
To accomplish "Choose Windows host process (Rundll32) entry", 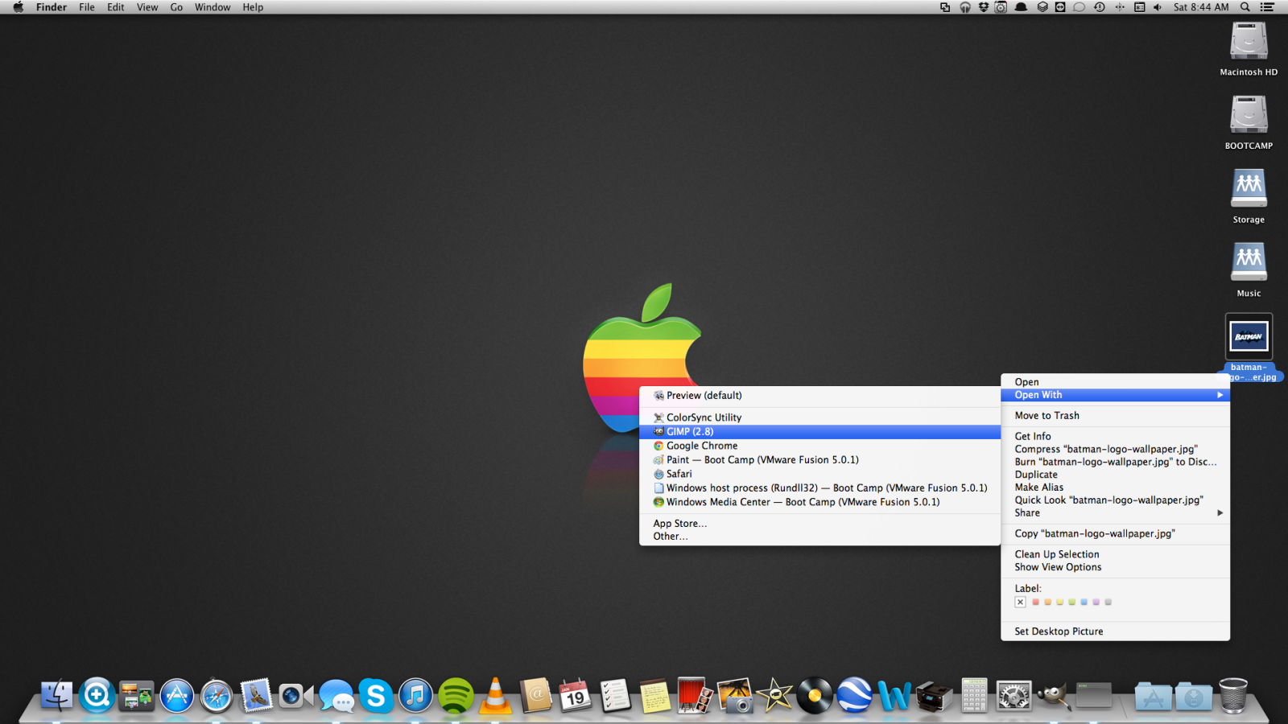I will point(819,488).
